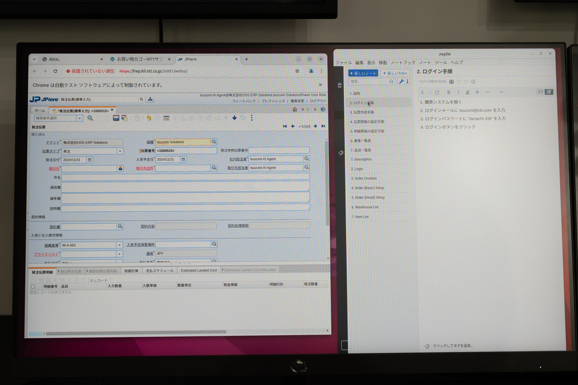Click Joplin strikethrough icon

[x=477, y=92]
